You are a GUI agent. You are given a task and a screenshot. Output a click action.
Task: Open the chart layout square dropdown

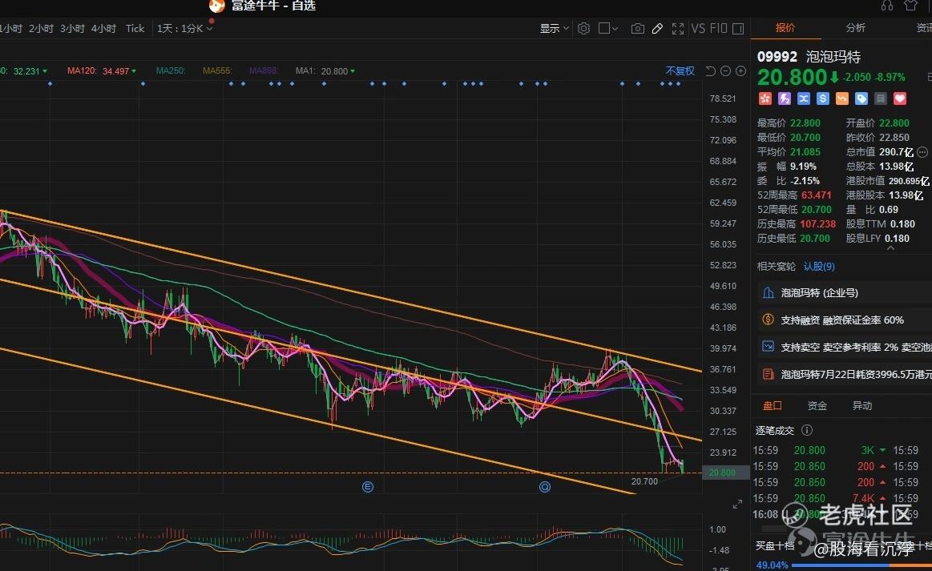click(x=608, y=29)
